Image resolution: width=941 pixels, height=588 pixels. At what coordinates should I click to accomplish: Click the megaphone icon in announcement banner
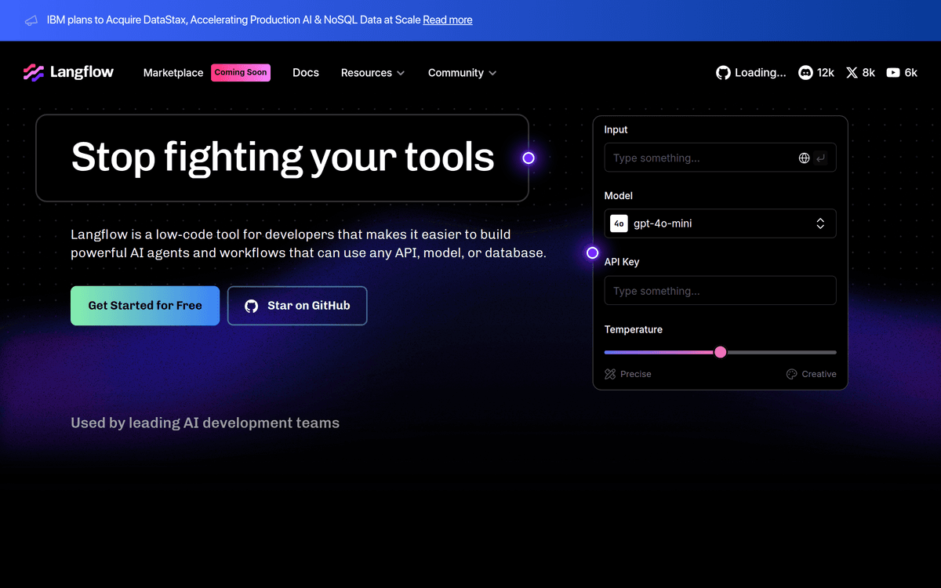pos(31,20)
